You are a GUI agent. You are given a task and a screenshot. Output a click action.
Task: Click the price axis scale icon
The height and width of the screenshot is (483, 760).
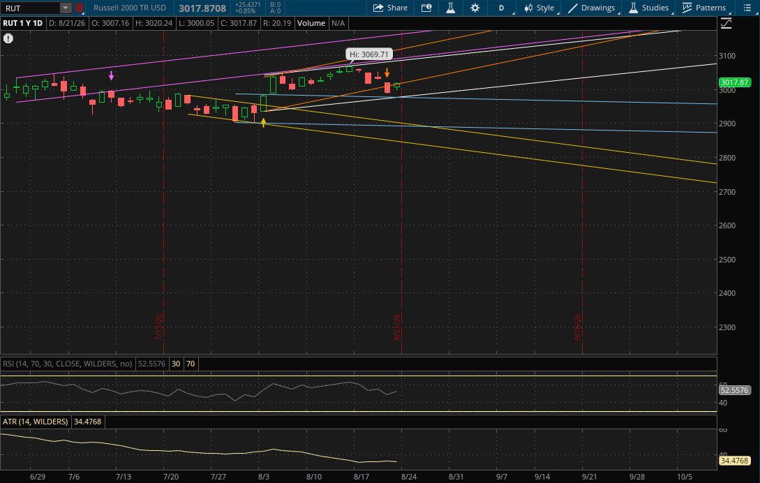(726, 23)
